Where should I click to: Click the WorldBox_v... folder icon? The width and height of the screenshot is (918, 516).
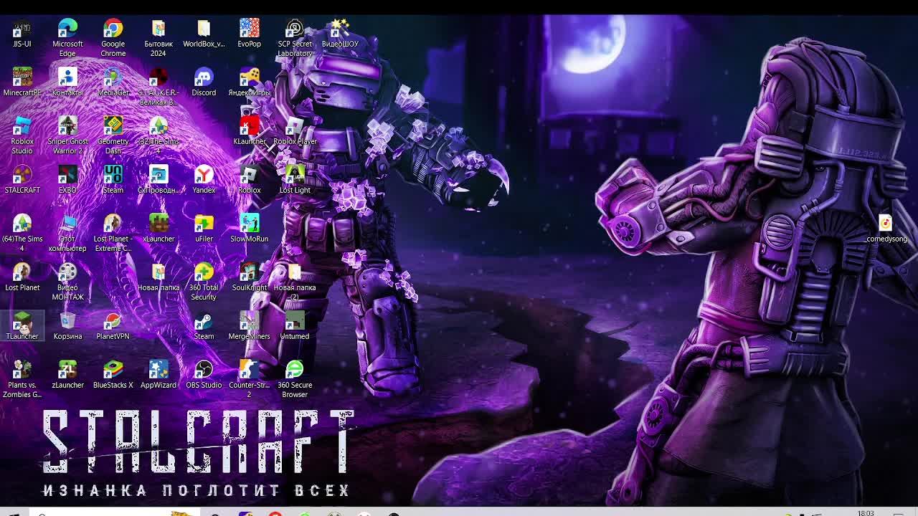pos(204,34)
